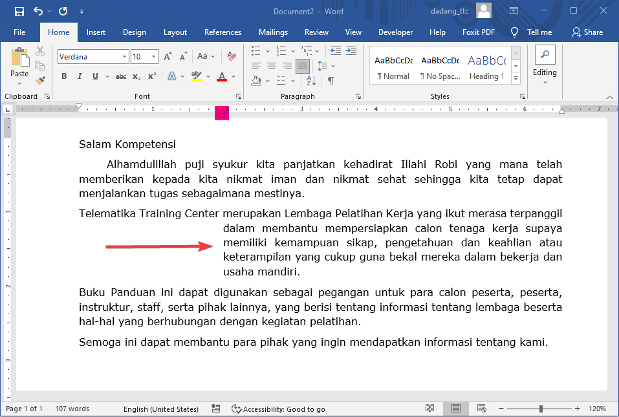
Task: Click the Superscript icon
Action: (x=152, y=76)
